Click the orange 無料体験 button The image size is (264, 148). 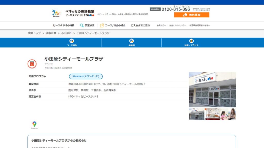(192, 15)
